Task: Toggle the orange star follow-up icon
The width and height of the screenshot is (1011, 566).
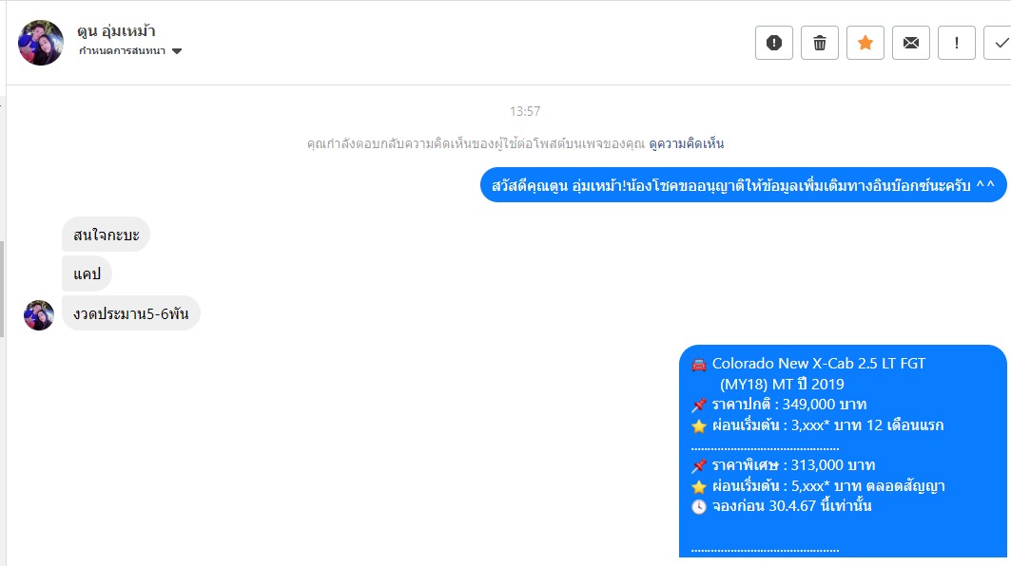Action: pos(865,43)
